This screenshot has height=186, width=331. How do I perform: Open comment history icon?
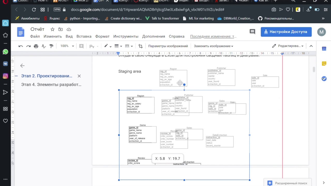(x=252, y=32)
